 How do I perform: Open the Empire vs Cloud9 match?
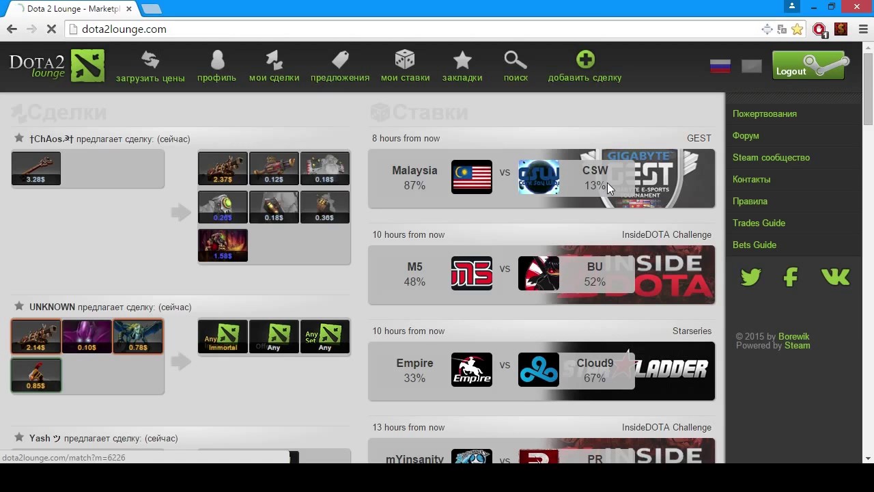click(x=541, y=371)
